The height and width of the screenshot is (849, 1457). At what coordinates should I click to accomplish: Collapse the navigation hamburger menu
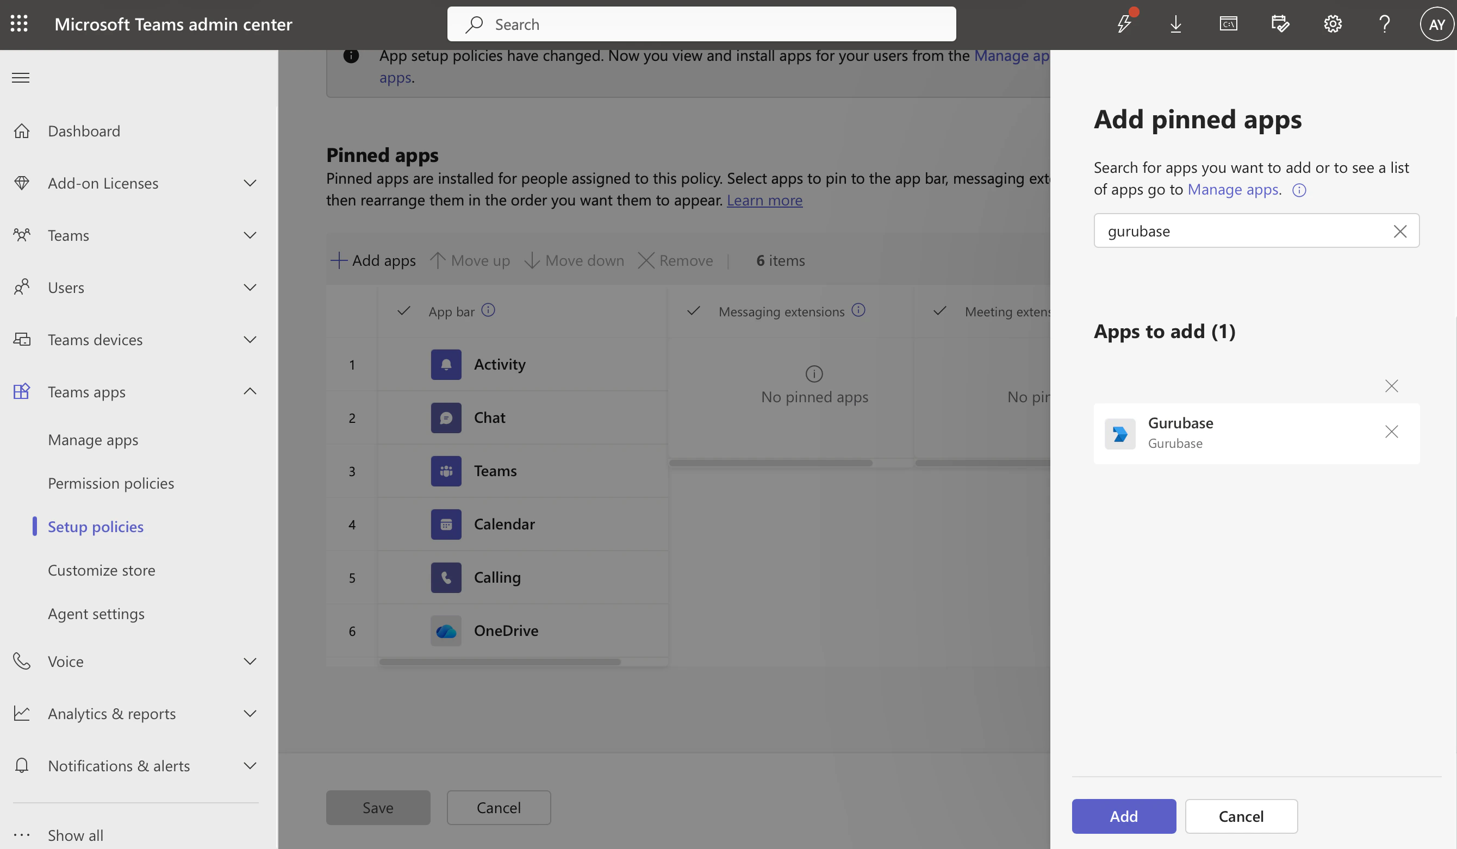(21, 77)
